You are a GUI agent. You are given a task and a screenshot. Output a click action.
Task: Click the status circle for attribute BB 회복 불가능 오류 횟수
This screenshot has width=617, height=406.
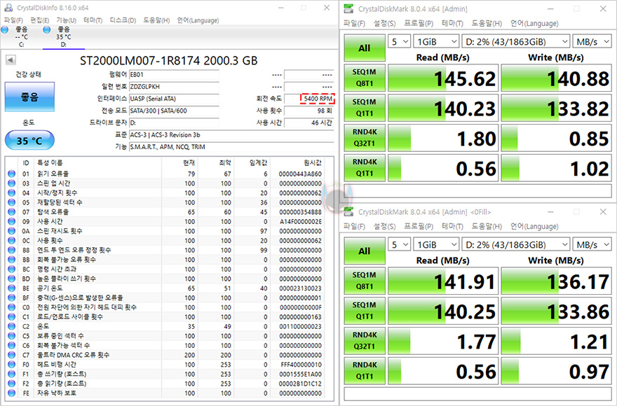tap(11, 260)
